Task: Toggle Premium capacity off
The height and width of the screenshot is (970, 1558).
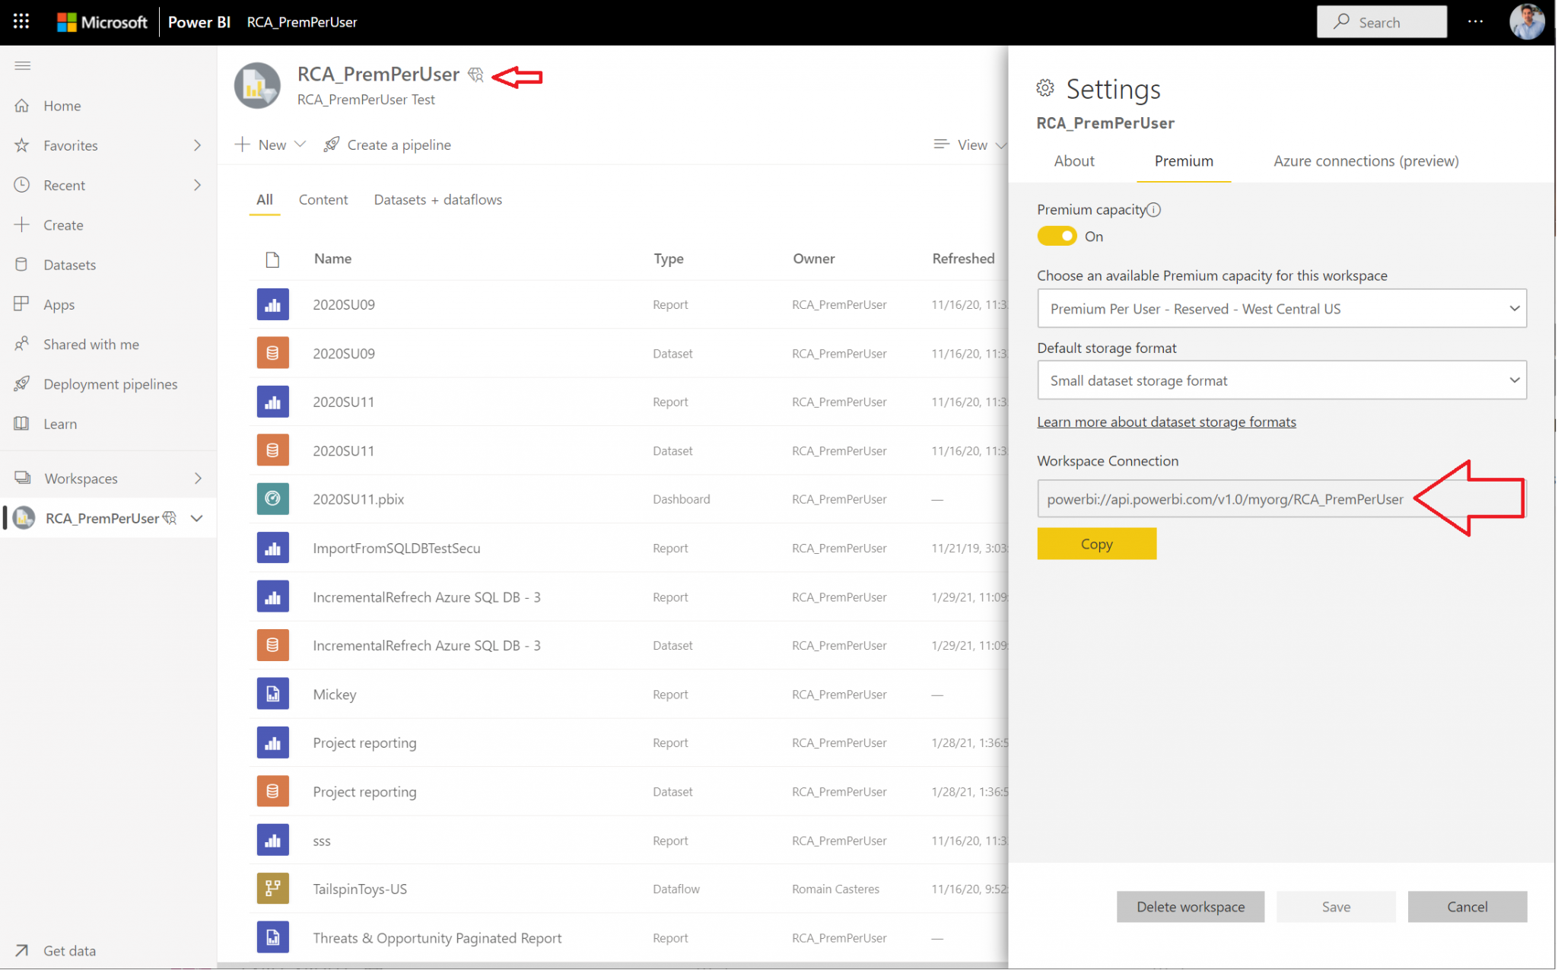Action: pyautogui.click(x=1057, y=236)
